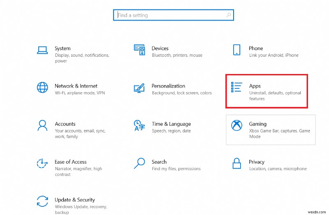Click the Accounts person icon
This screenshot has width=329, height=215.
pos(42,125)
